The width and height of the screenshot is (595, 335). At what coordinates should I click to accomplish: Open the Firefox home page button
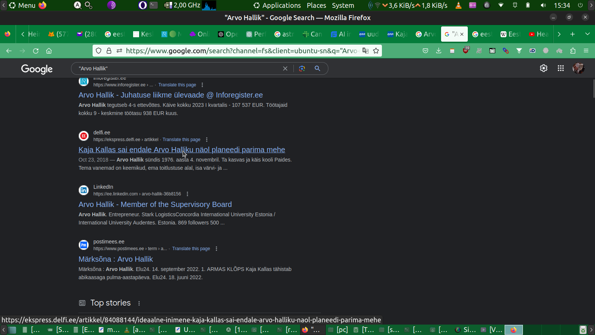[x=49, y=51]
